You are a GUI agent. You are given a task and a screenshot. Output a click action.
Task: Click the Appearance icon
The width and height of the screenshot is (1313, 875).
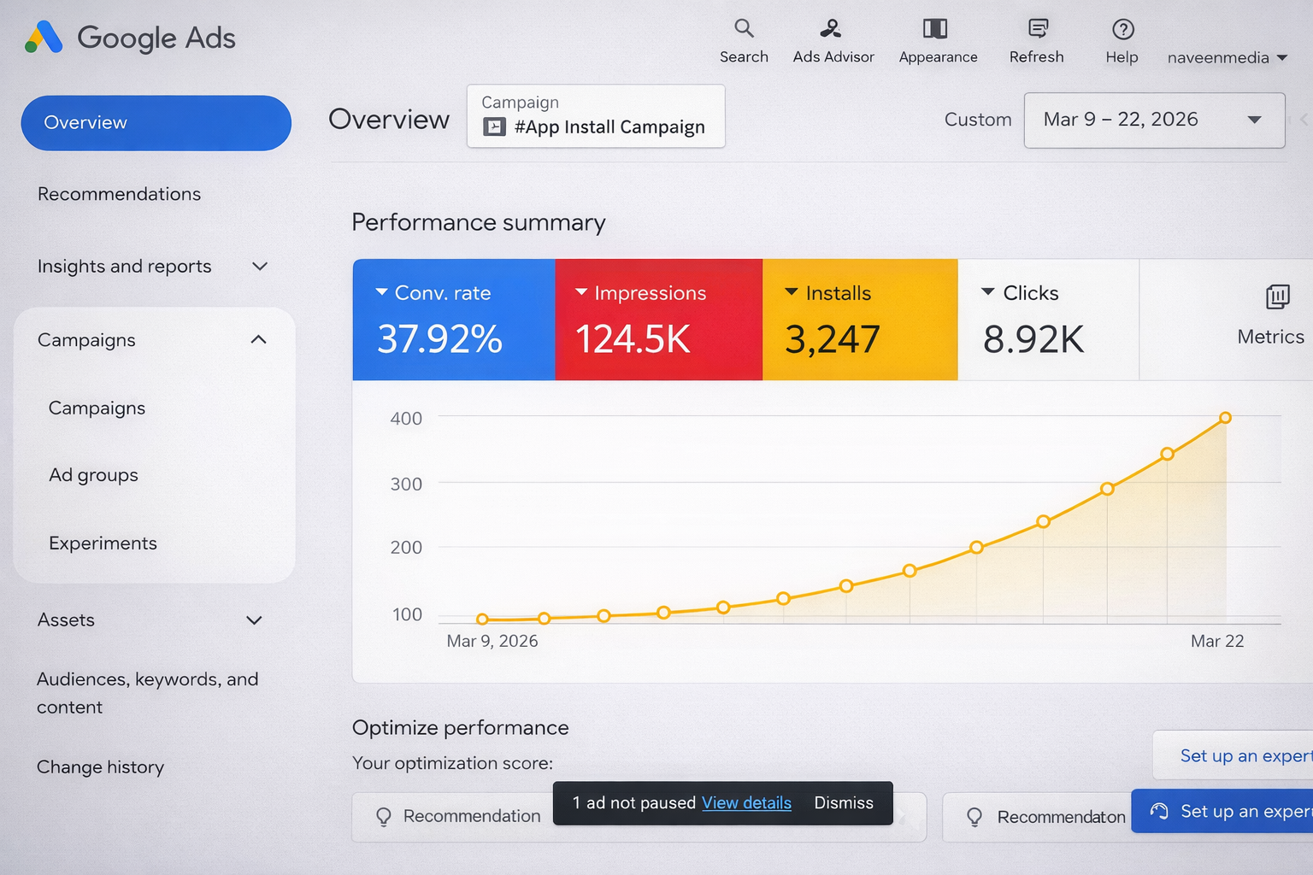935,29
